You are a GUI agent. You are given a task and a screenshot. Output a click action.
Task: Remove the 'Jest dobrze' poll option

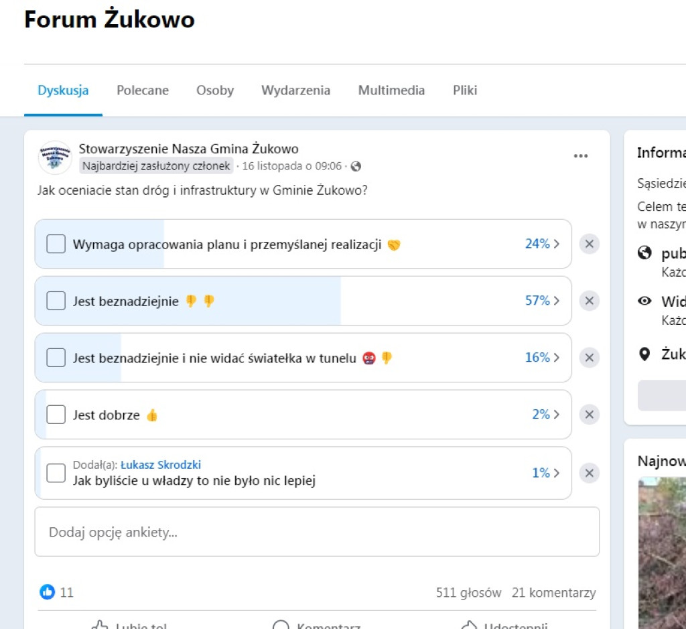pos(590,415)
